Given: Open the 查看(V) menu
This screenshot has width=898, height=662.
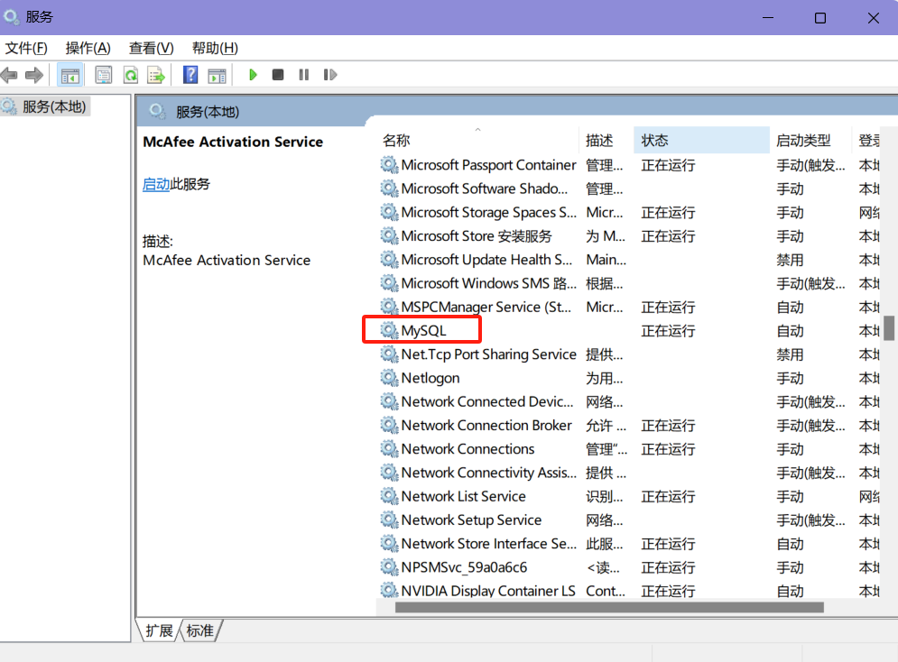Looking at the screenshot, I should coord(151,48).
